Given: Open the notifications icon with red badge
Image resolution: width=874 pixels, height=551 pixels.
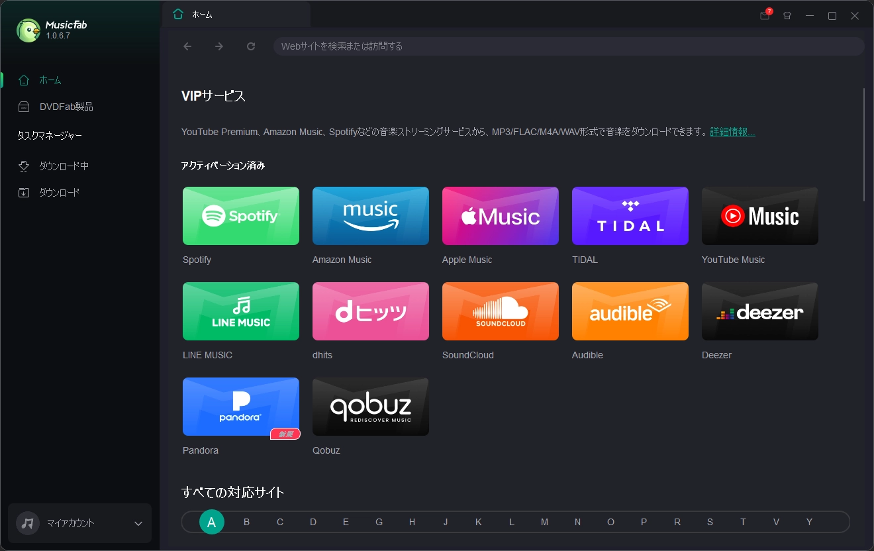Looking at the screenshot, I should click(765, 15).
